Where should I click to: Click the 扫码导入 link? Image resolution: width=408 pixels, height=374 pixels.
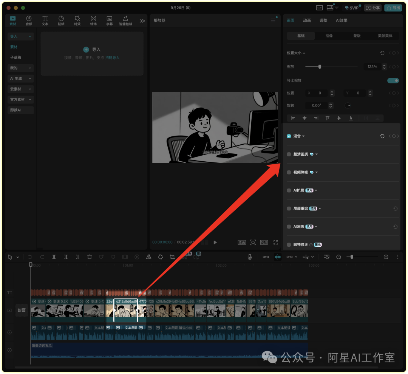coord(112,58)
